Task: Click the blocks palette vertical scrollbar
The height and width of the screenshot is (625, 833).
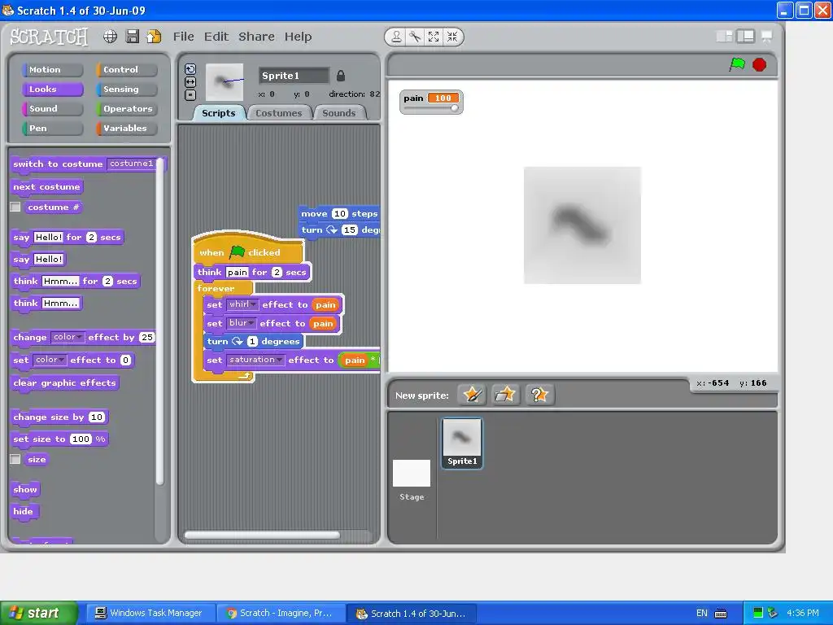Action: coord(159,321)
